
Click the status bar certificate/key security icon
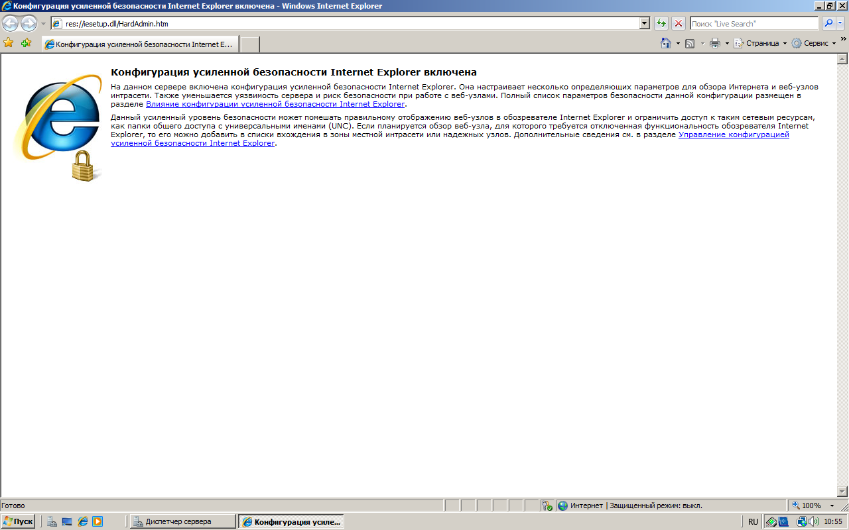tap(547, 505)
